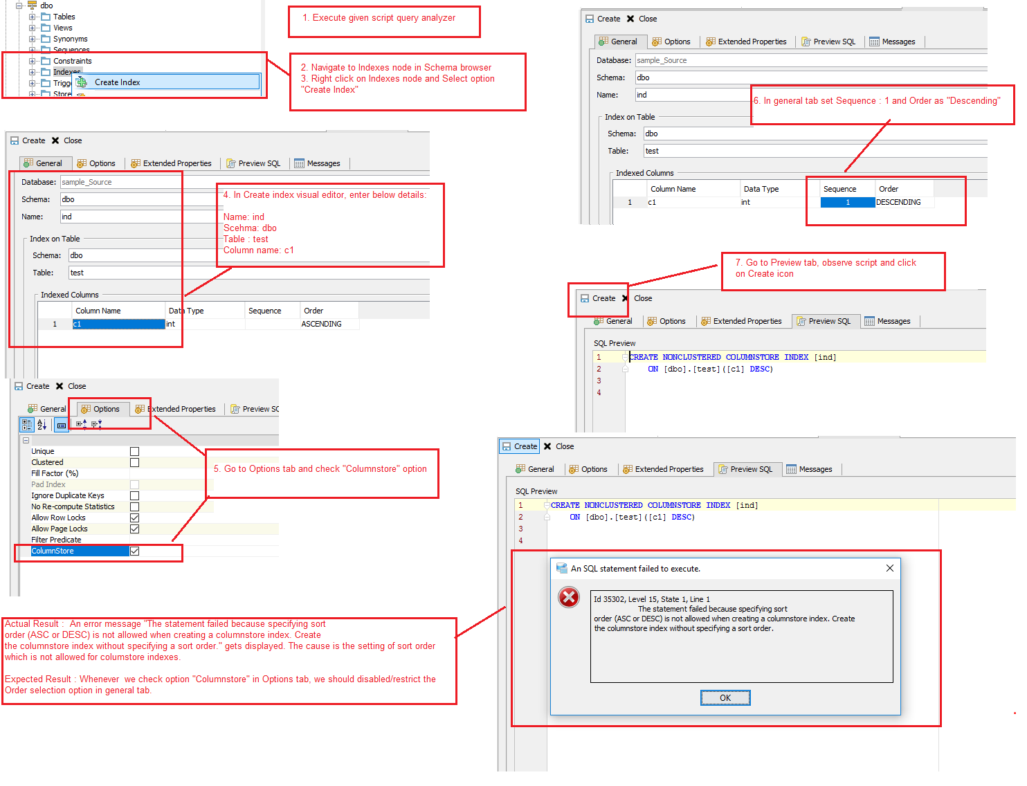Click Close X icon in the ASCENDING panel
1027x786 pixels.
55,140
